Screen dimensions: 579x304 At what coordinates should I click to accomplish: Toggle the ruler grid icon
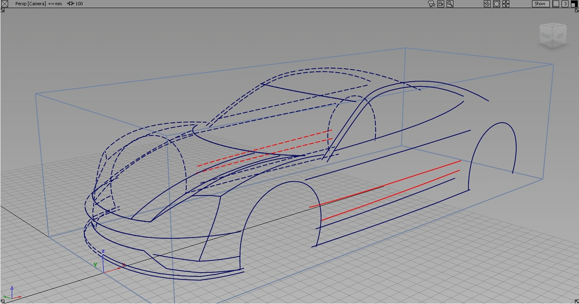555,4
